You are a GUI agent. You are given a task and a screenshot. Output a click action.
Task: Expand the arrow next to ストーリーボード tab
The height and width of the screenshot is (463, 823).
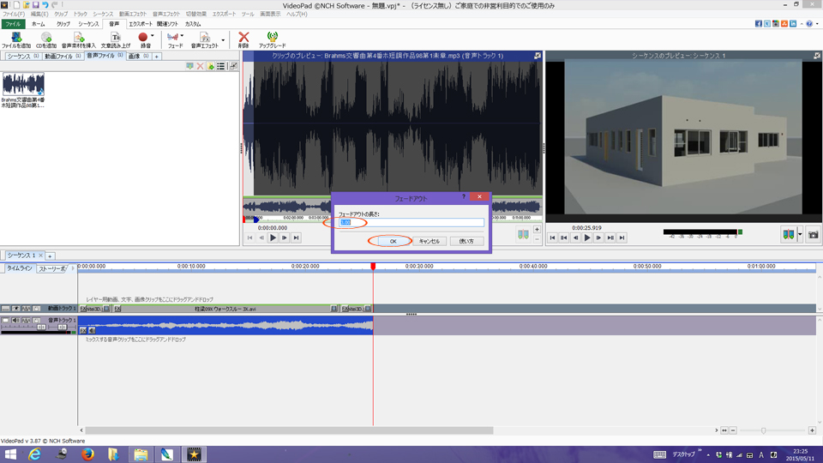pos(72,268)
